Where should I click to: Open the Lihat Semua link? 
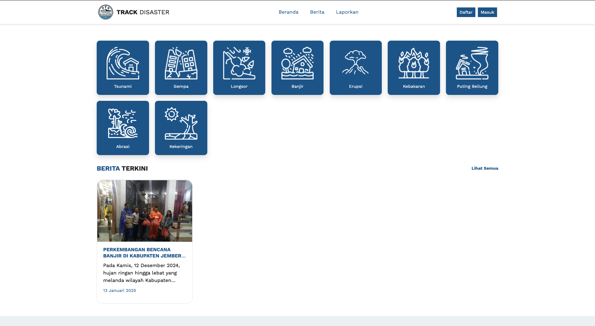[x=485, y=168]
